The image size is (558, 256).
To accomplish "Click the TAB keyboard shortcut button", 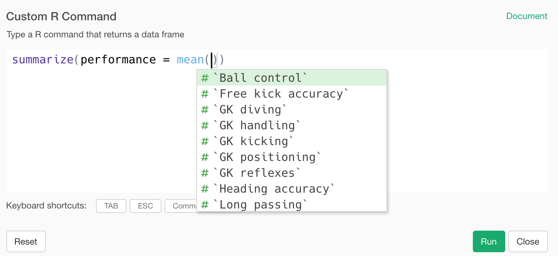I will click(111, 206).
